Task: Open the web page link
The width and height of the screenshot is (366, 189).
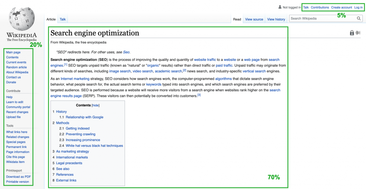Action: [x=252, y=60]
